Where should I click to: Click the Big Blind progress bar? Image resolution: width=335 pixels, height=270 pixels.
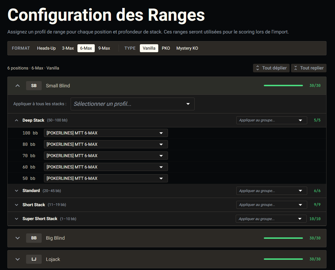click(x=283, y=238)
